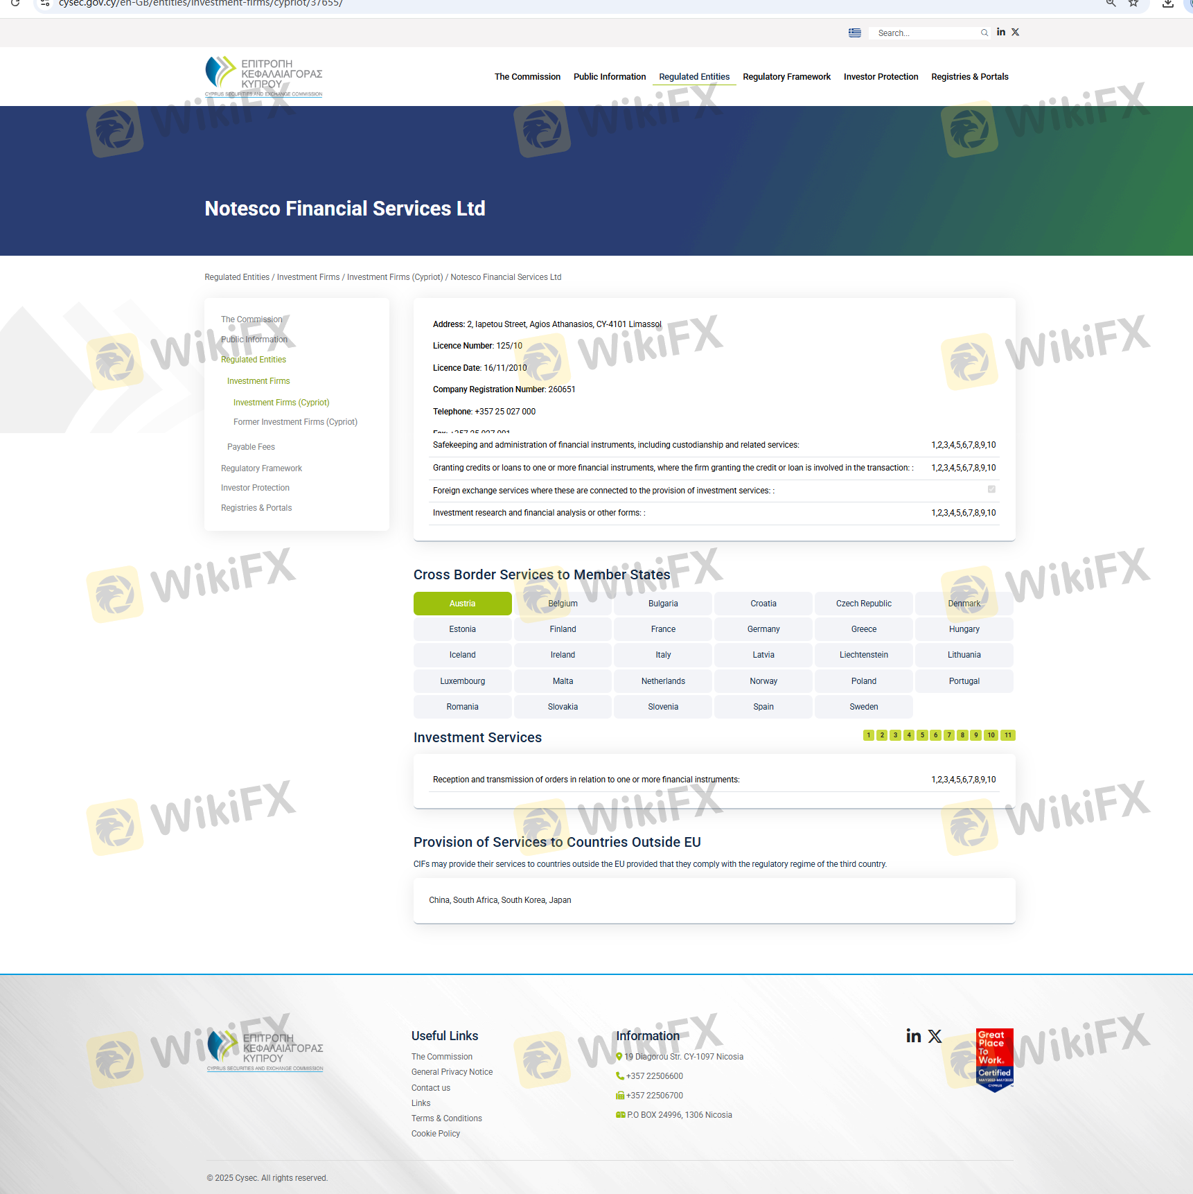Open The Commission footer link
Image resolution: width=1193 pixels, height=1194 pixels.
point(441,1057)
